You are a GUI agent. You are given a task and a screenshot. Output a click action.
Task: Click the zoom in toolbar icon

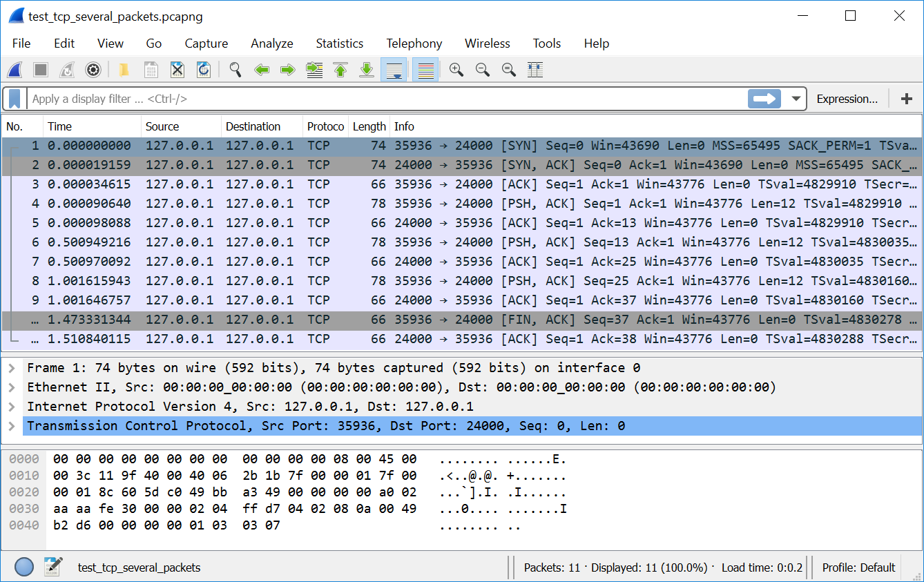click(x=456, y=70)
